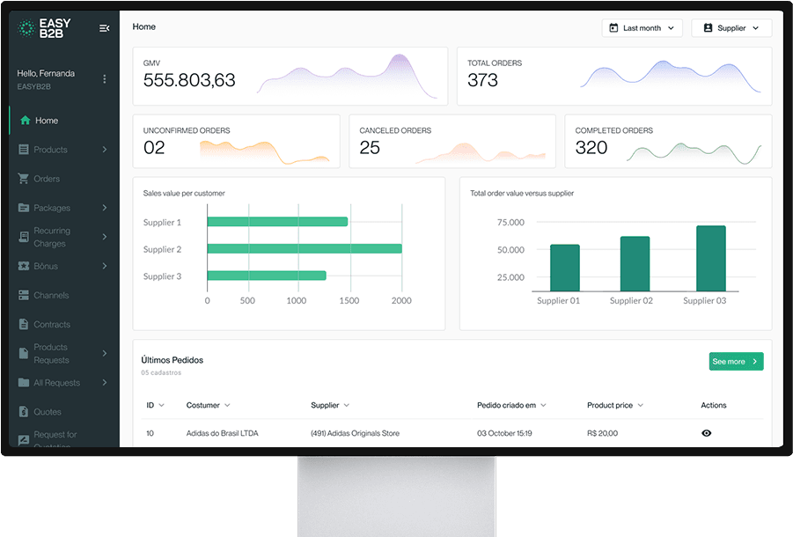Click the EASY B2B logo
The height and width of the screenshot is (537, 793).
[50, 28]
